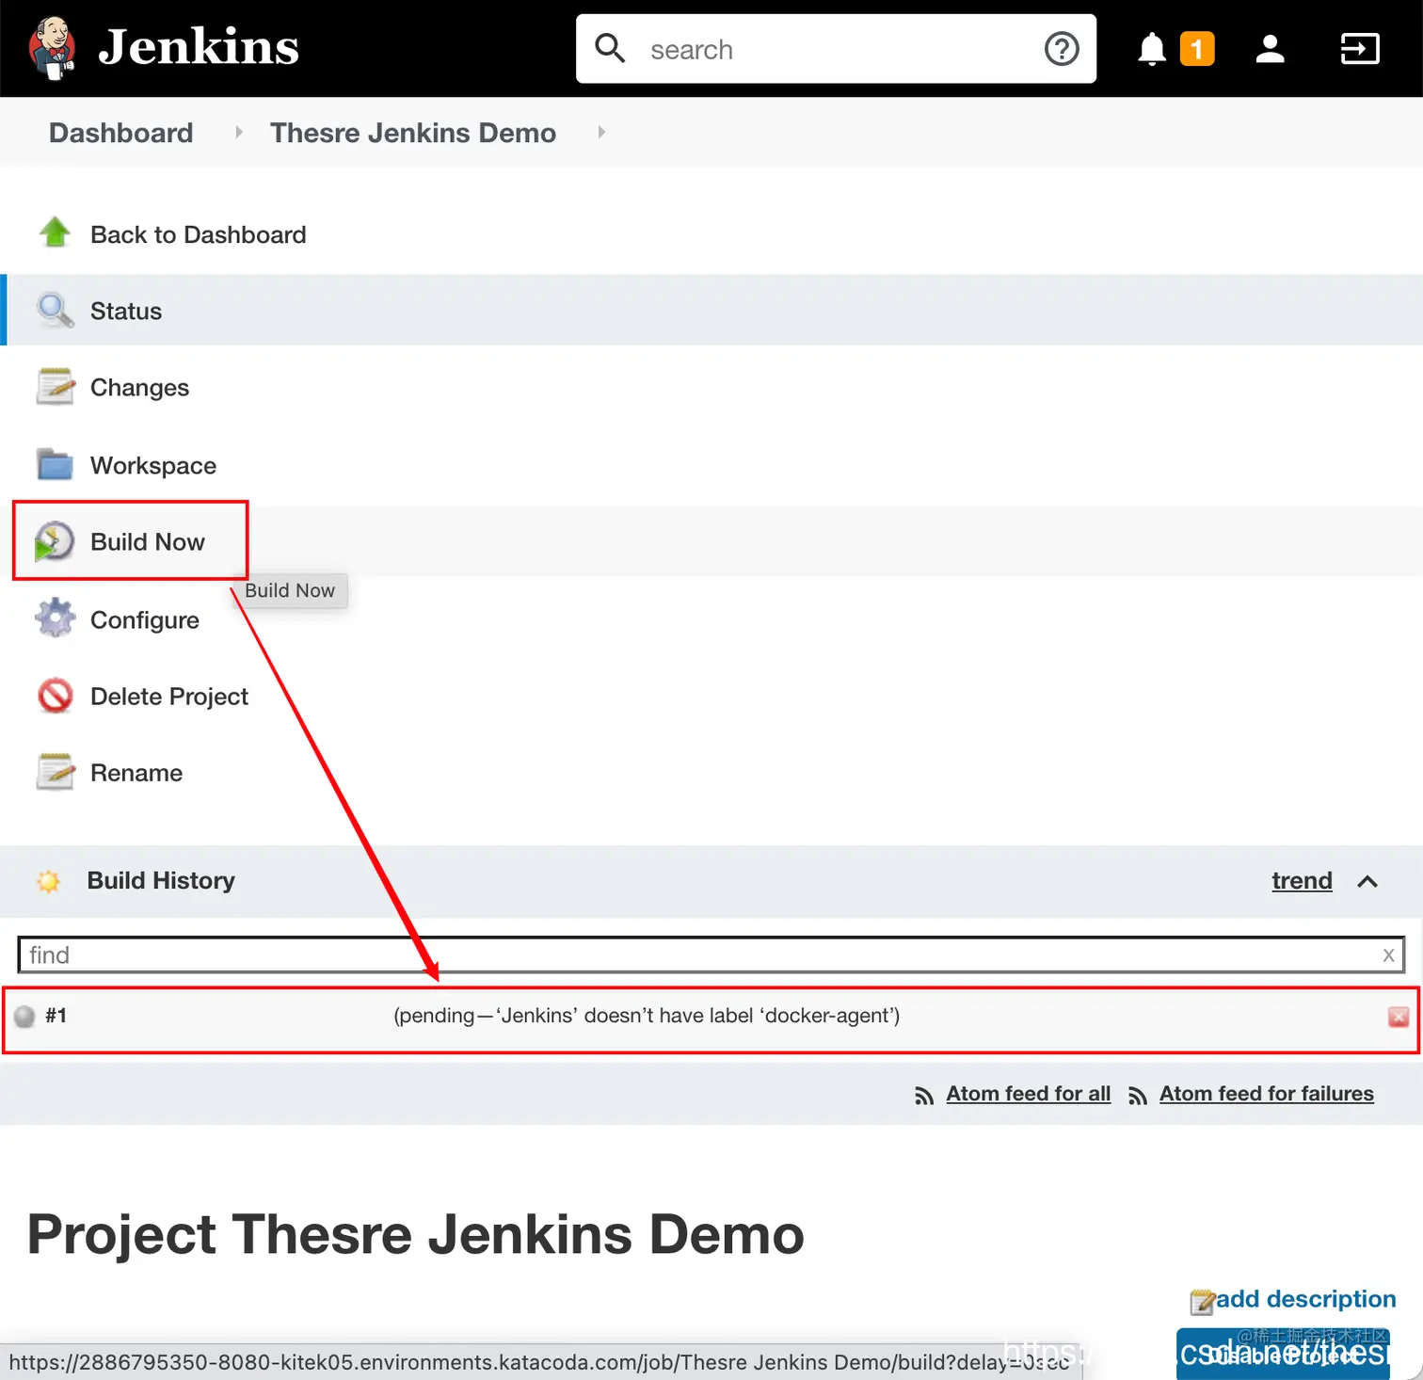Click Project Thesre Jenkins Demo heading
The image size is (1423, 1380).
point(415,1234)
